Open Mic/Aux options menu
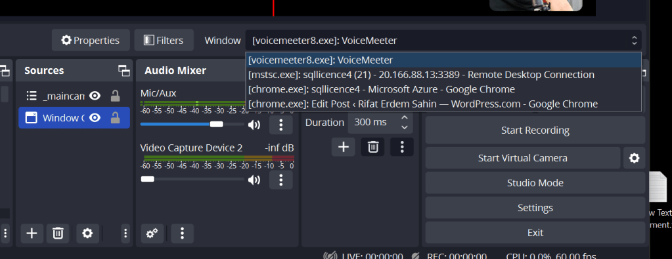 coord(281,125)
